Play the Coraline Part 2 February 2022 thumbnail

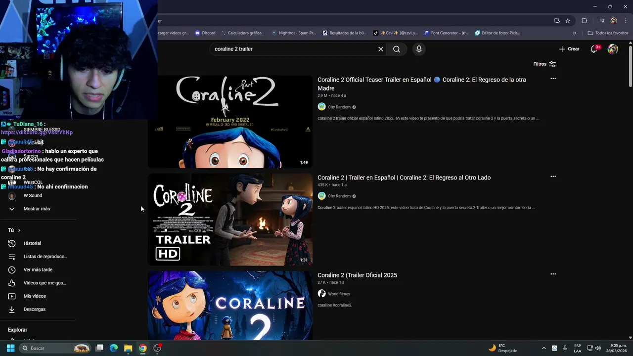[x=230, y=122]
